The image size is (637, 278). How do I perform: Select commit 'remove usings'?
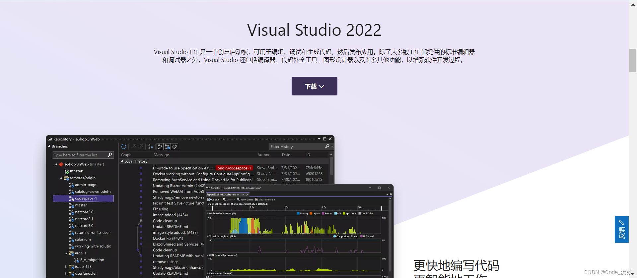166,262
